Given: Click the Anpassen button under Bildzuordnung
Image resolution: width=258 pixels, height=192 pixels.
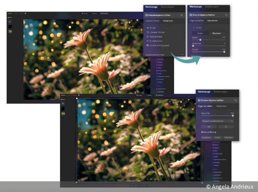Looking at the screenshot, I should tap(206, 138).
